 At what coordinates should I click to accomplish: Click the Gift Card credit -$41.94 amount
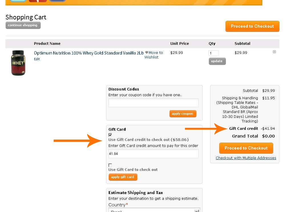click(x=268, y=128)
